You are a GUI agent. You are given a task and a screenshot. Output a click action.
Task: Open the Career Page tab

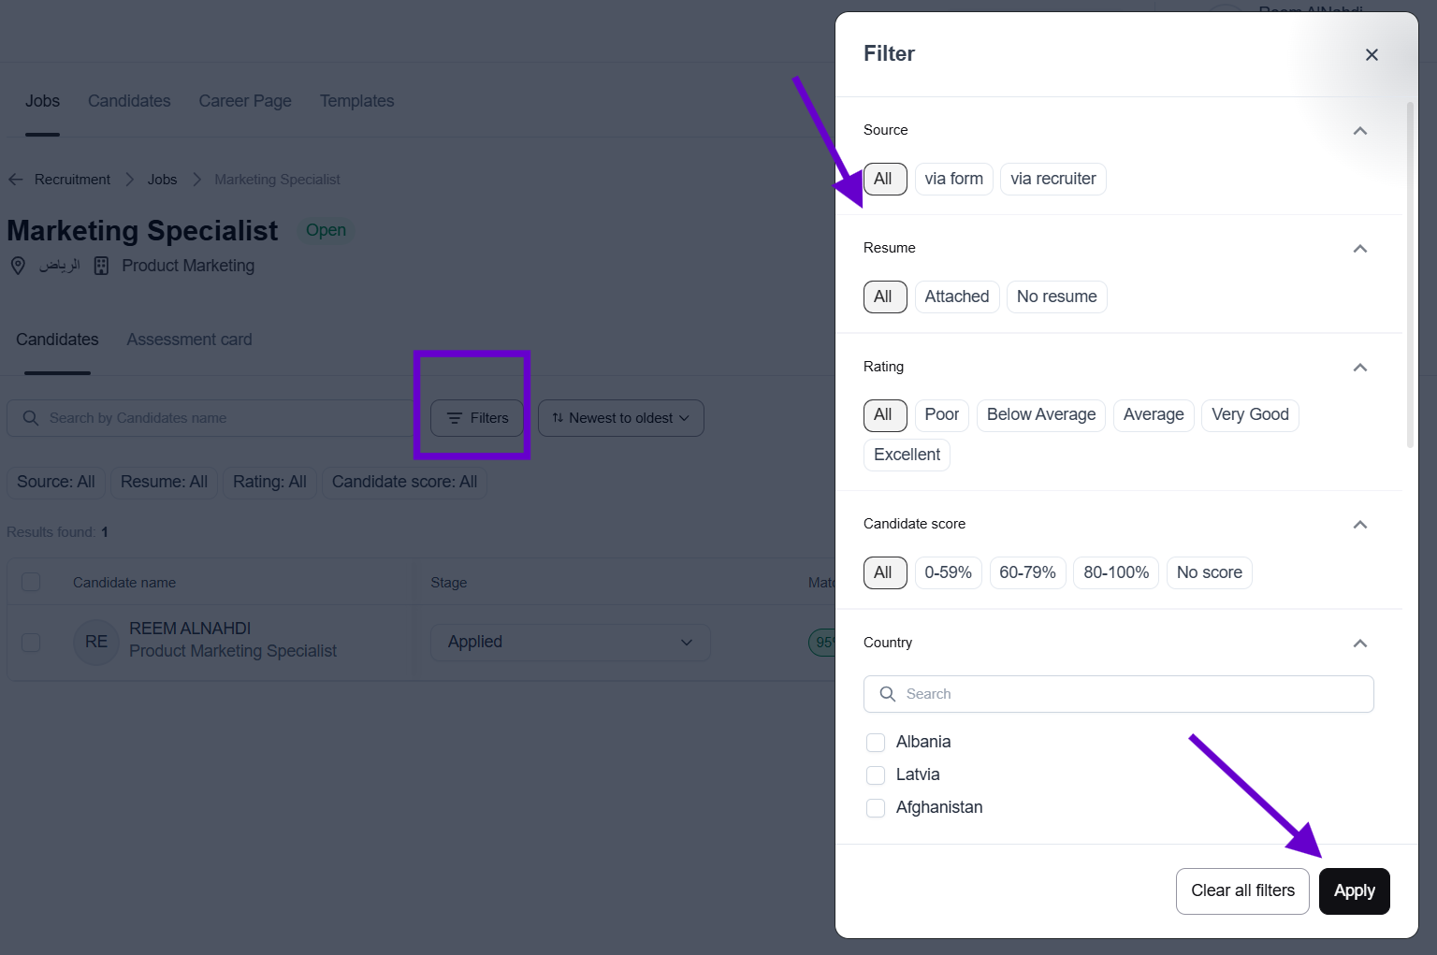245,101
